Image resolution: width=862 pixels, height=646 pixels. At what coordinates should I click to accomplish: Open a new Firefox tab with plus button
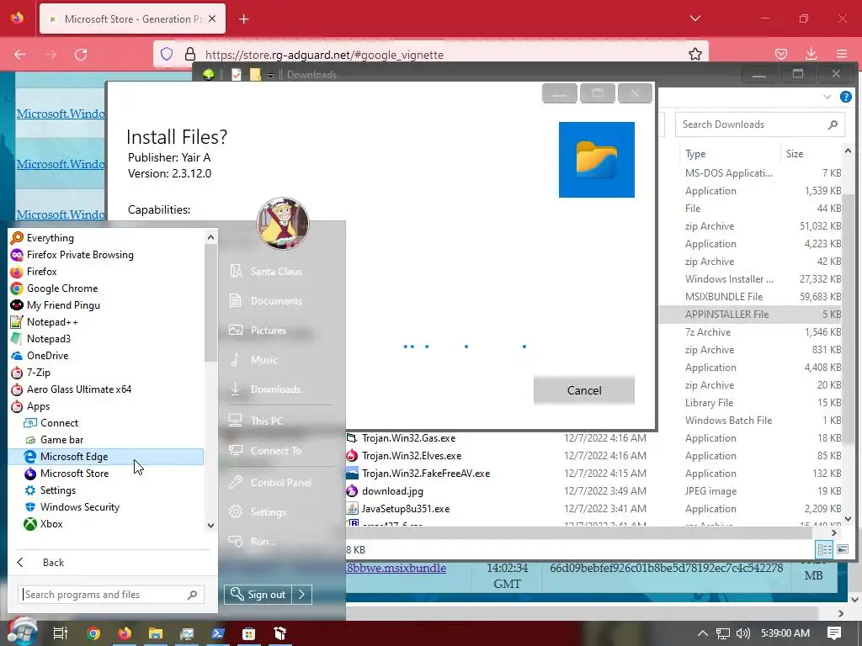(x=244, y=19)
